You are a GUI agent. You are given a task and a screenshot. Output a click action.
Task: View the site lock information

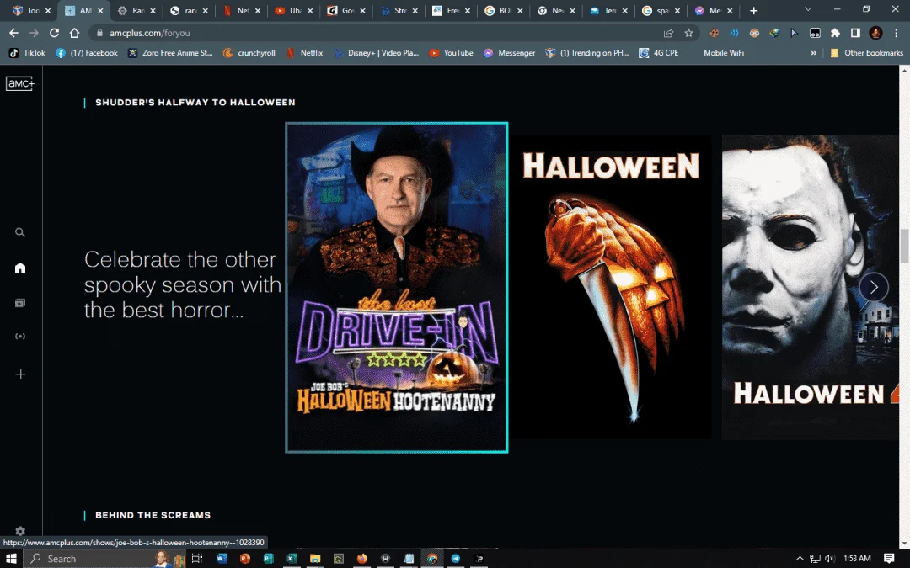click(x=99, y=33)
